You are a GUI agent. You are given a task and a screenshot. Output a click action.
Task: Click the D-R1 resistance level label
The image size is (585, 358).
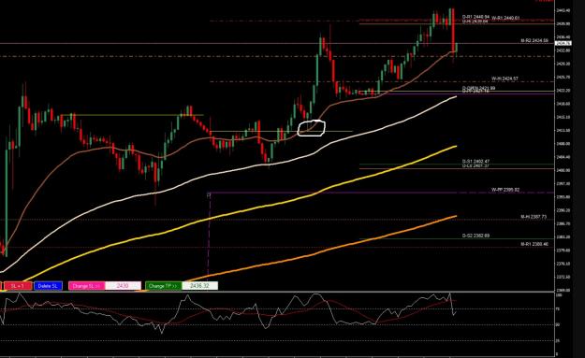click(475, 17)
